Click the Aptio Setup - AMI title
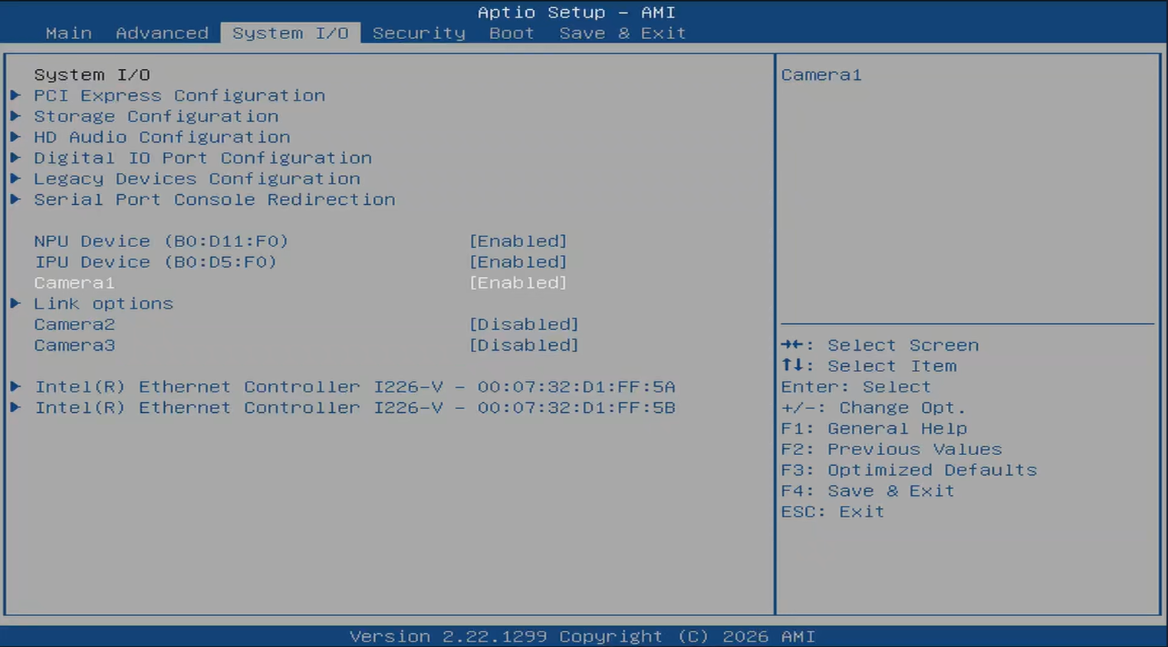 coord(577,12)
